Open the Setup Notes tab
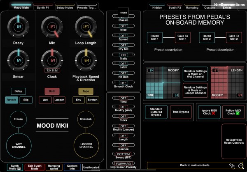This screenshot has width=247, height=172. pyautogui.click(x=65, y=7)
